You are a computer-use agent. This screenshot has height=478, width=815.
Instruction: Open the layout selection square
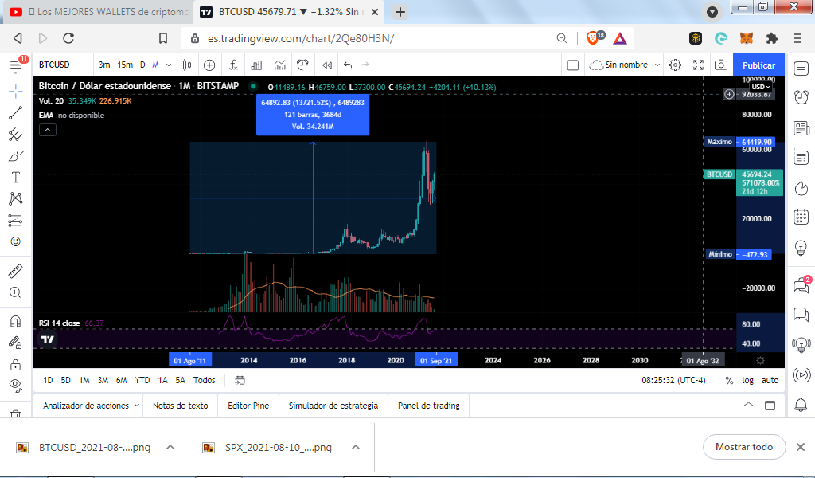[x=573, y=65]
